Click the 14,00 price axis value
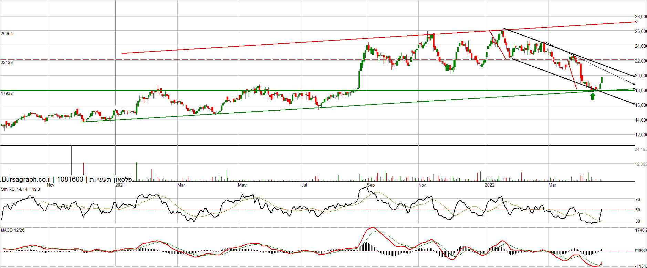This screenshot has width=647, height=268. click(641, 120)
